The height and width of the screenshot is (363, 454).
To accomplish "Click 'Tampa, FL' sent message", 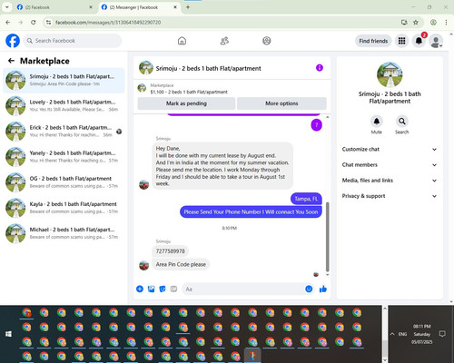I will tap(306, 199).
